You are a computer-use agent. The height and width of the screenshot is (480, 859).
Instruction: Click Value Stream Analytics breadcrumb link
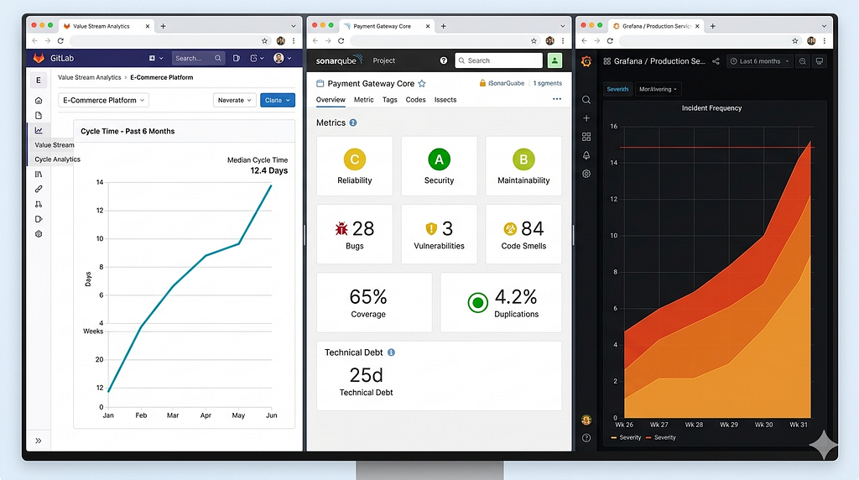[x=89, y=77]
